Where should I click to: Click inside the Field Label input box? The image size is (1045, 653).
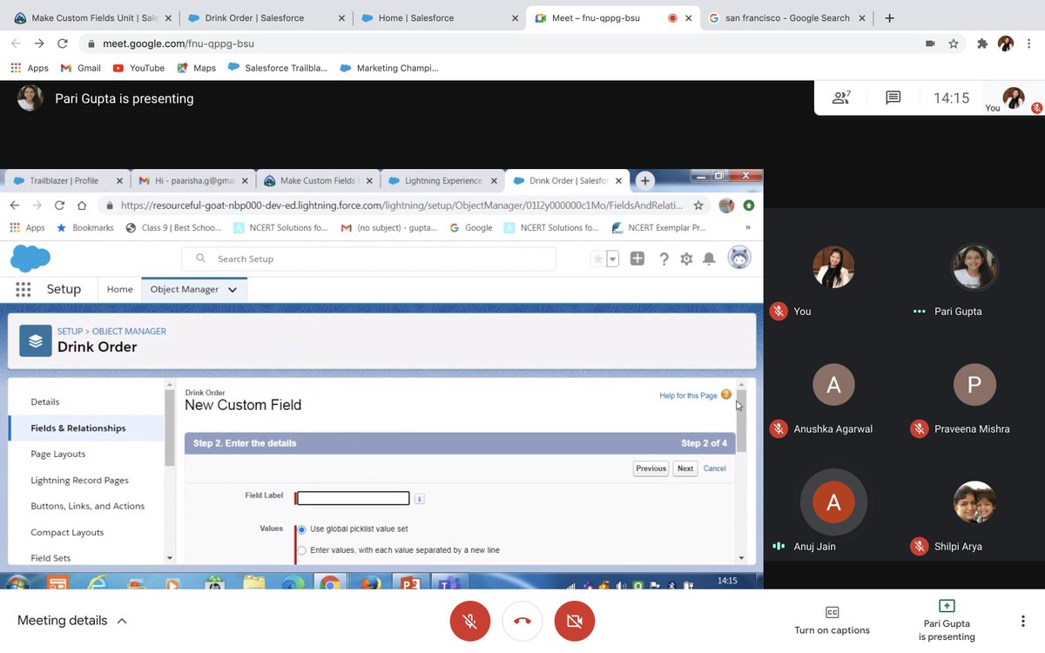click(352, 497)
